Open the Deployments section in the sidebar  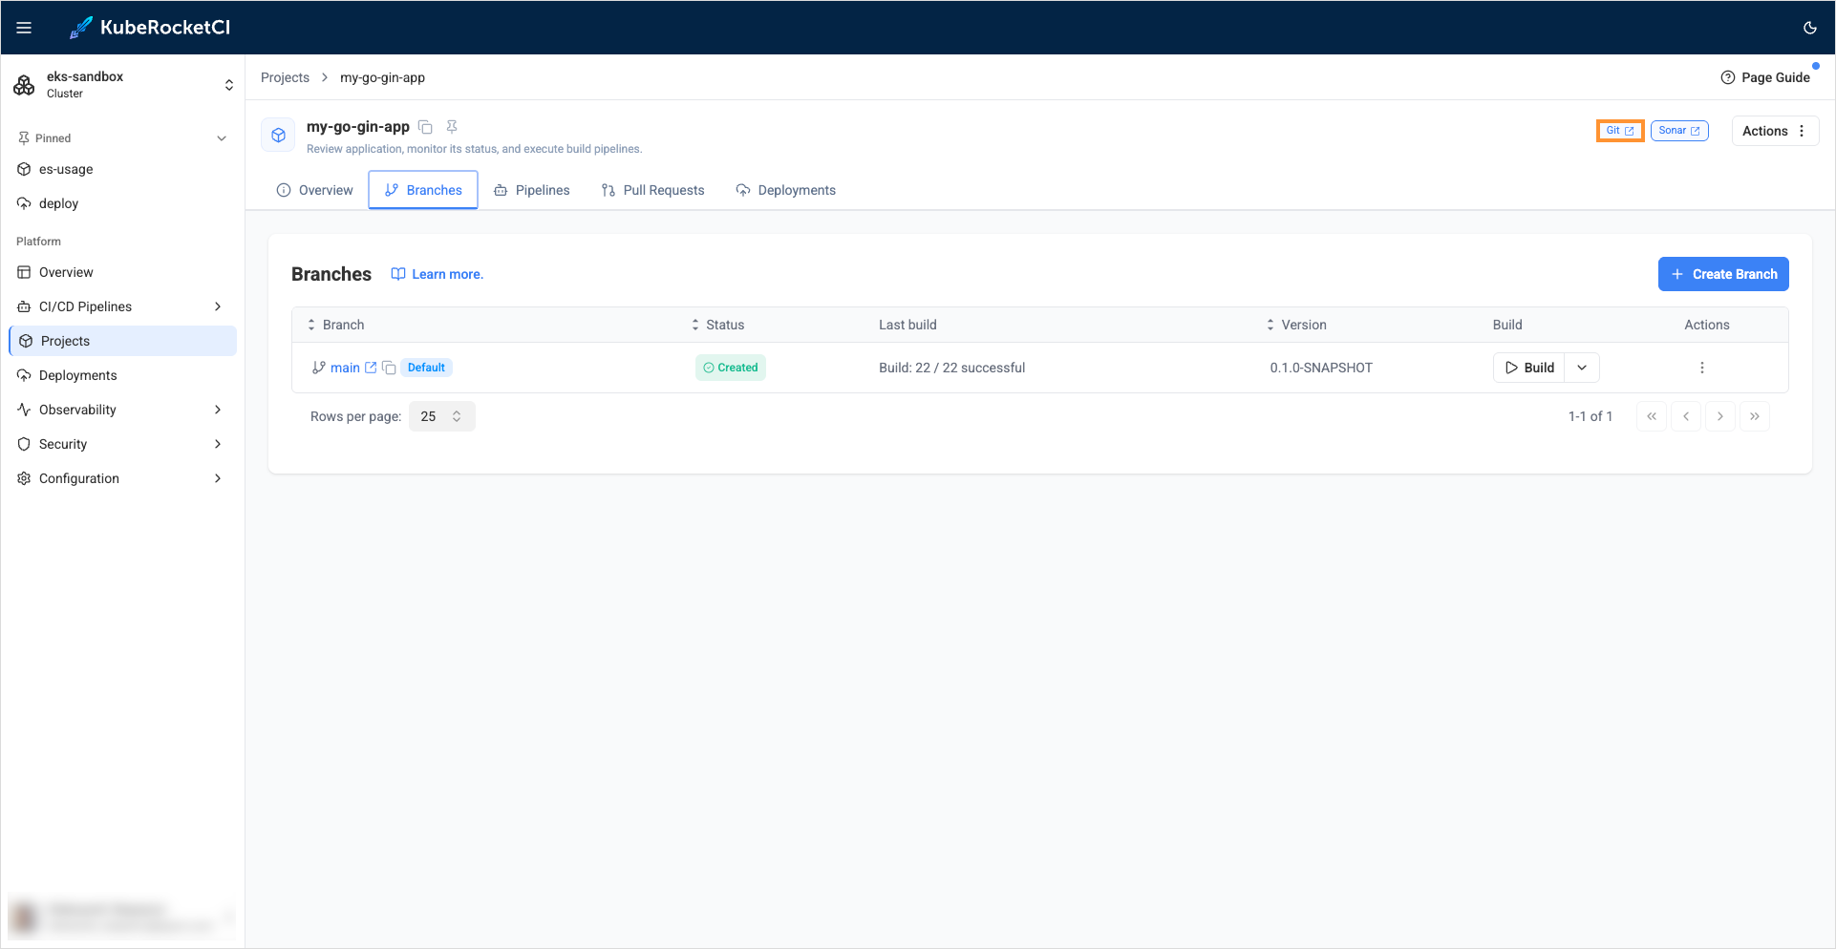(x=77, y=374)
